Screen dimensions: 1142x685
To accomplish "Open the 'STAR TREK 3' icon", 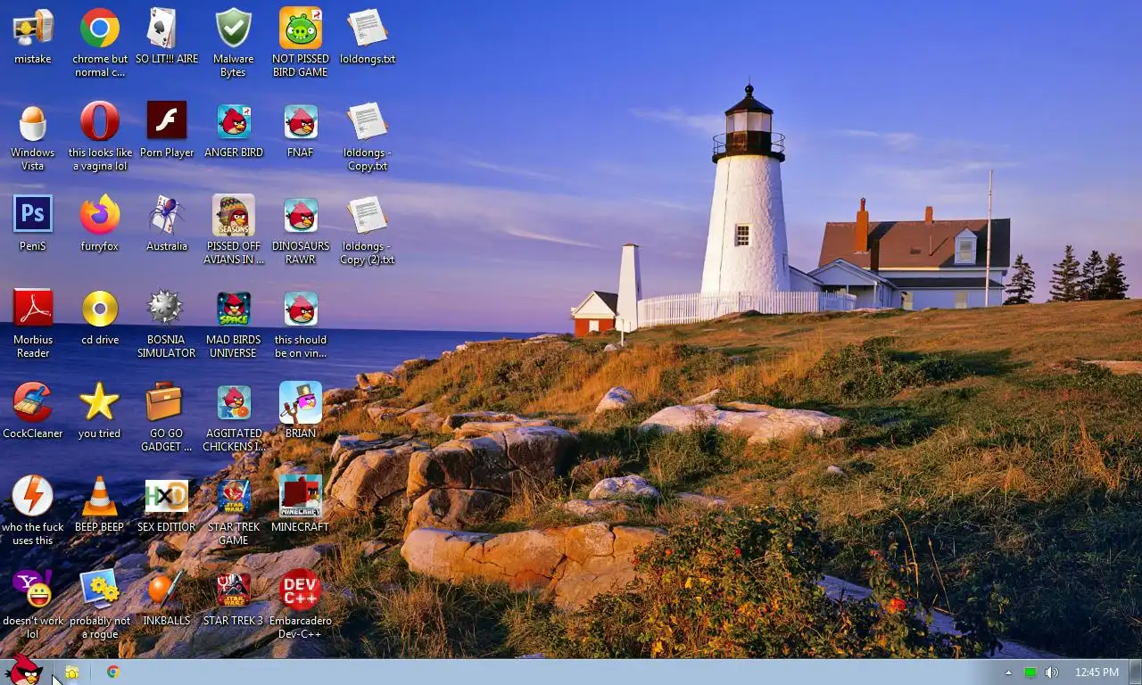I will 234,598.
